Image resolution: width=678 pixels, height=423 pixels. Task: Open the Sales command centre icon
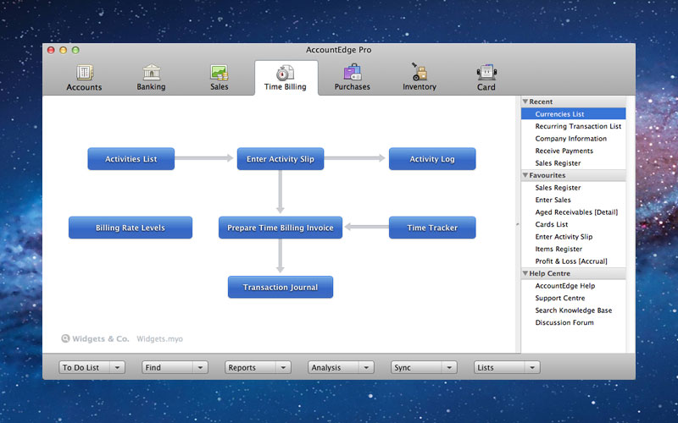[220, 72]
